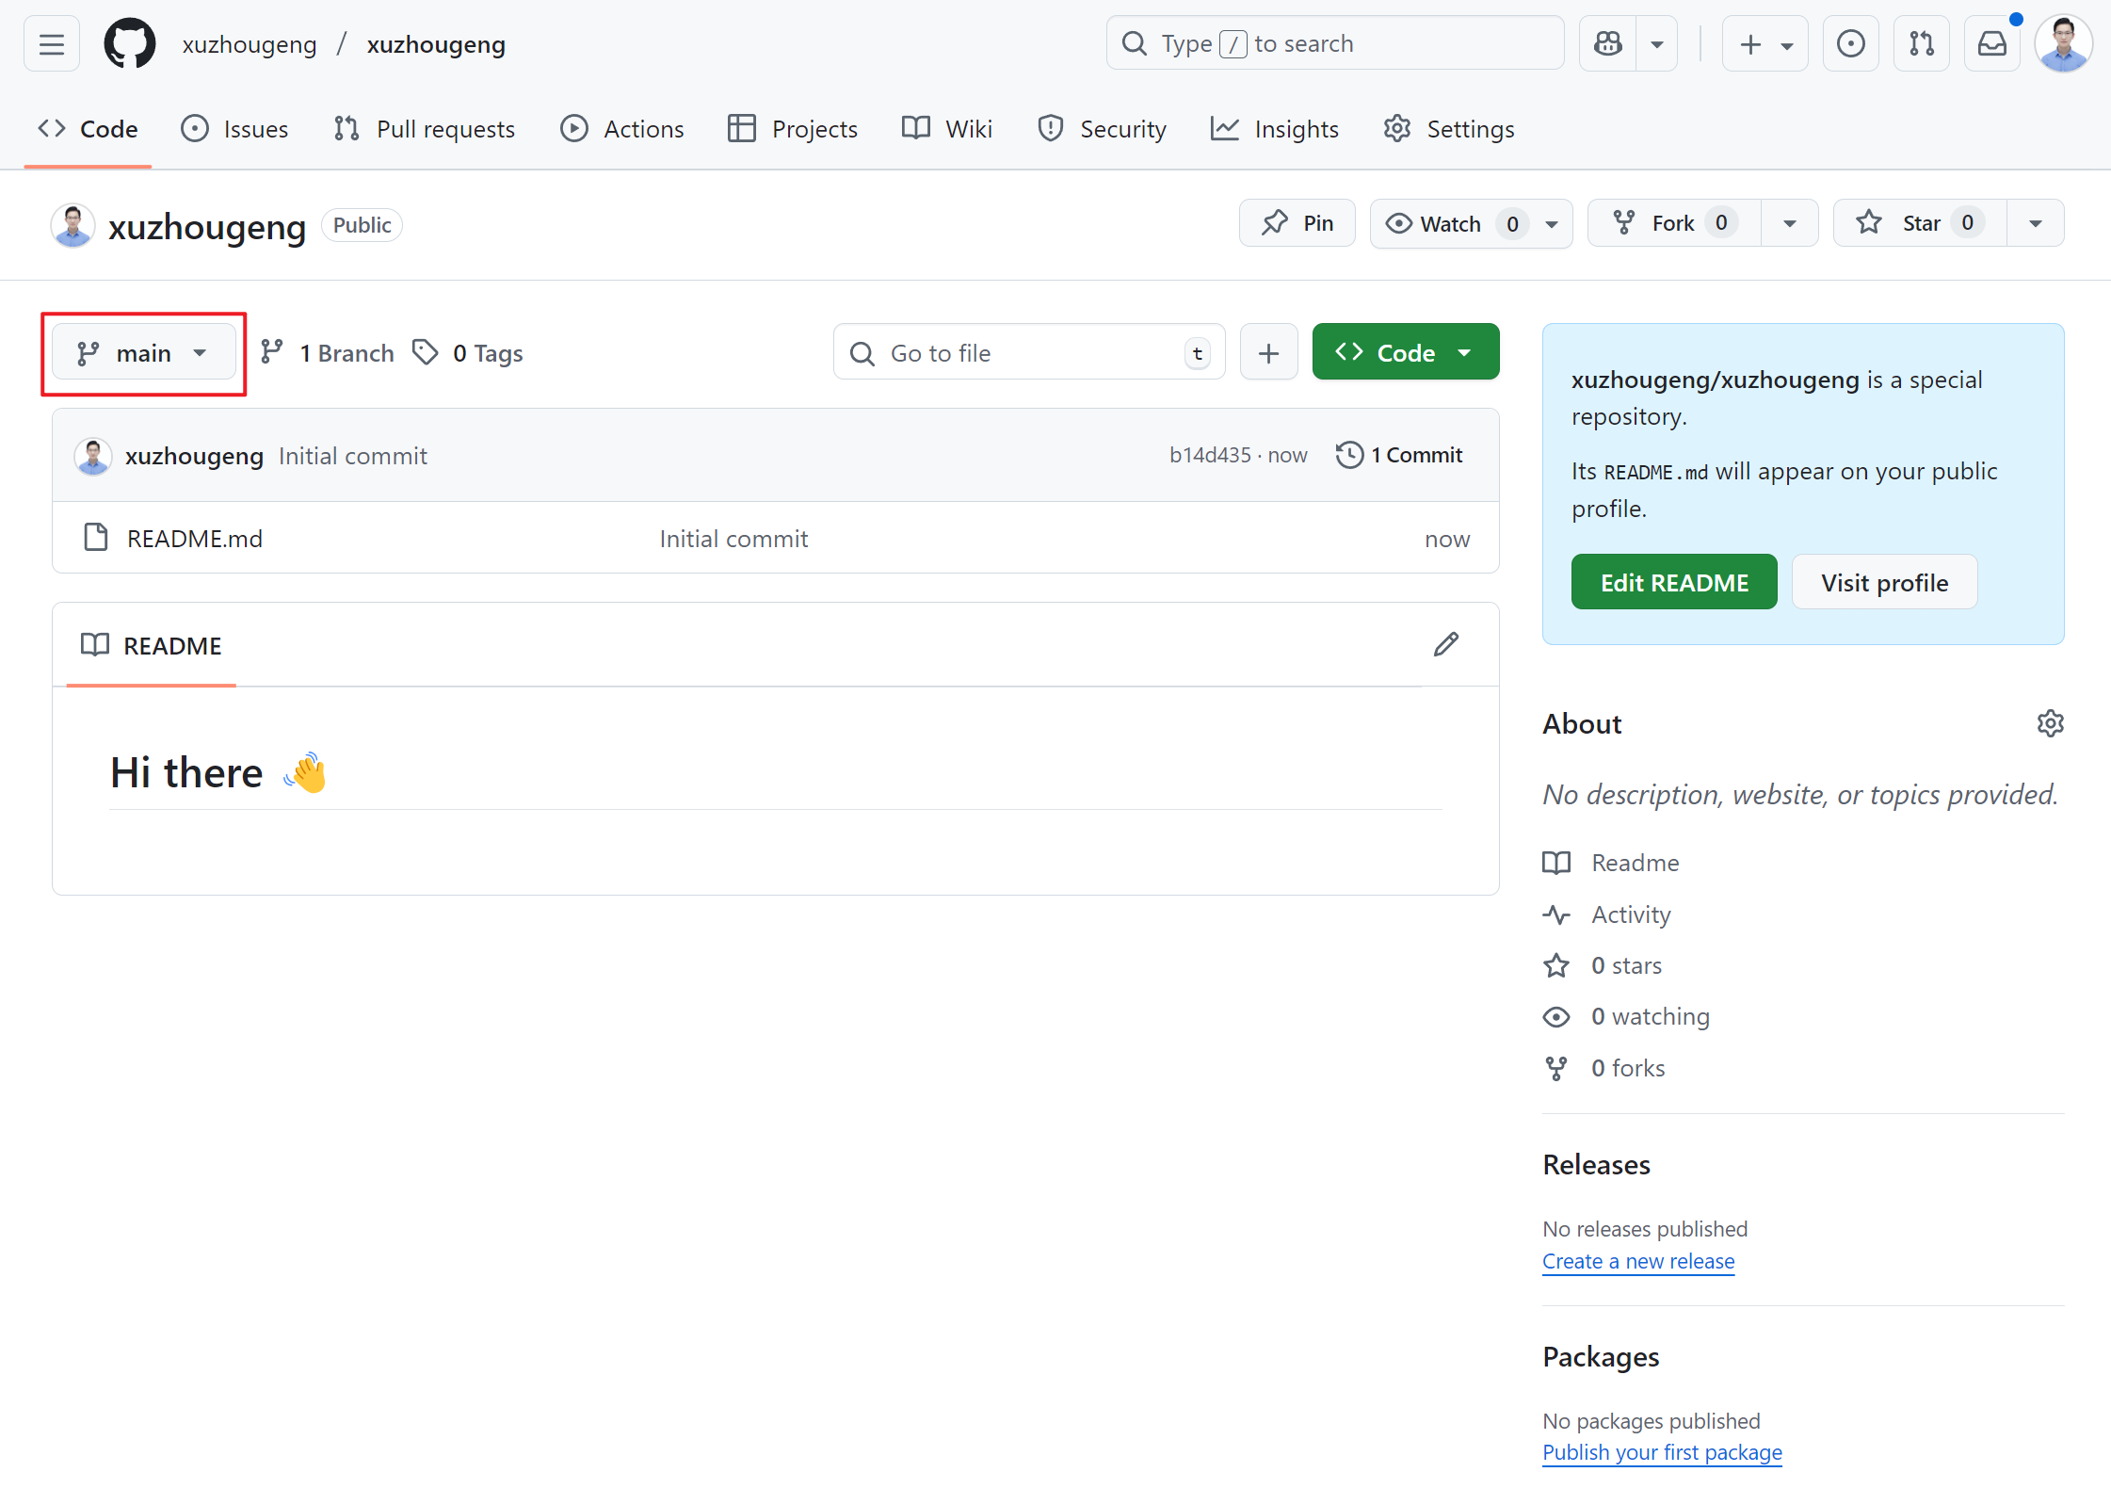Image resolution: width=2111 pixels, height=1488 pixels.
Task: Open the About settings gear icon
Action: 2050,724
